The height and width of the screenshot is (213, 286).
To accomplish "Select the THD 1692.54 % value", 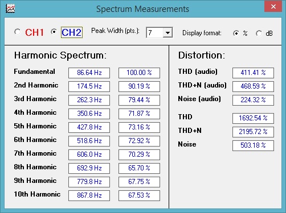I will coord(253,118).
